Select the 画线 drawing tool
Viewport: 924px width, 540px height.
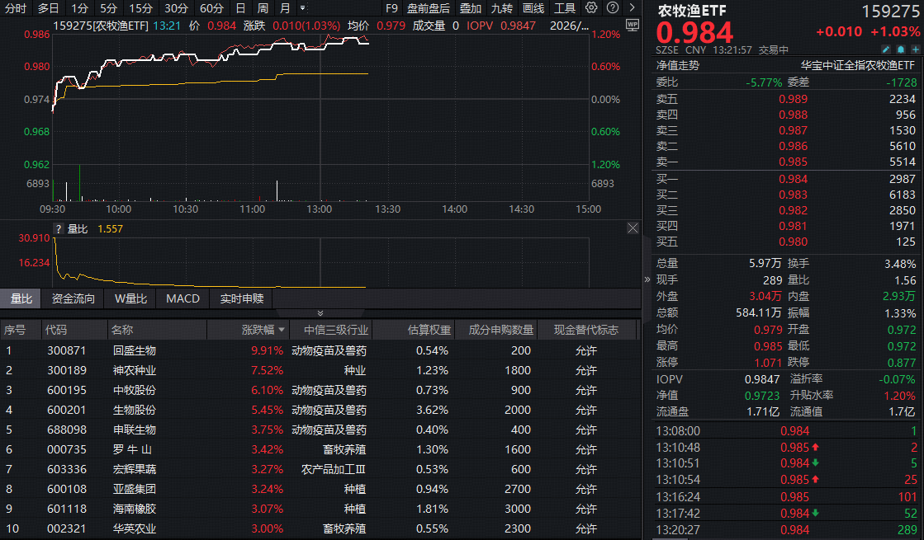[x=533, y=7]
